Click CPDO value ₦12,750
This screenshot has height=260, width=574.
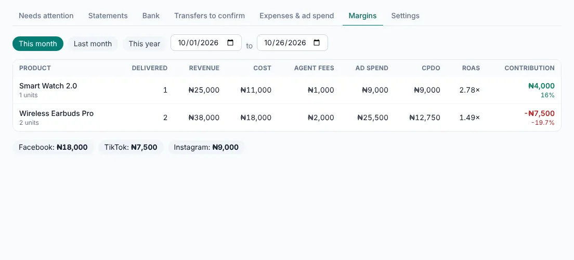click(x=425, y=118)
